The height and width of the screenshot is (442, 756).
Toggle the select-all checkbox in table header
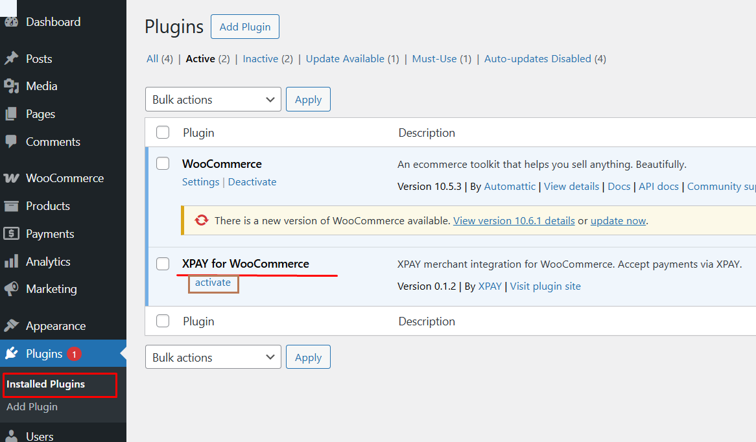coord(163,132)
